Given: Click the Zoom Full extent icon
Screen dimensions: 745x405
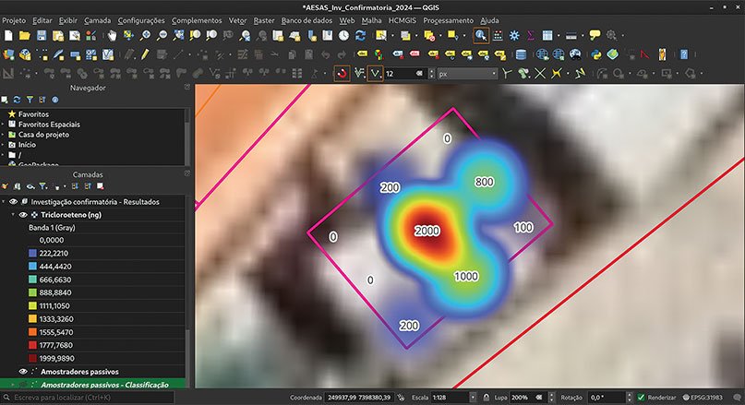Looking at the screenshot, I should (x=179, y=35).
